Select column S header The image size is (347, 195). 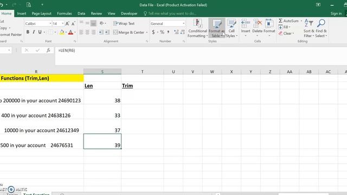coord(102,71)
